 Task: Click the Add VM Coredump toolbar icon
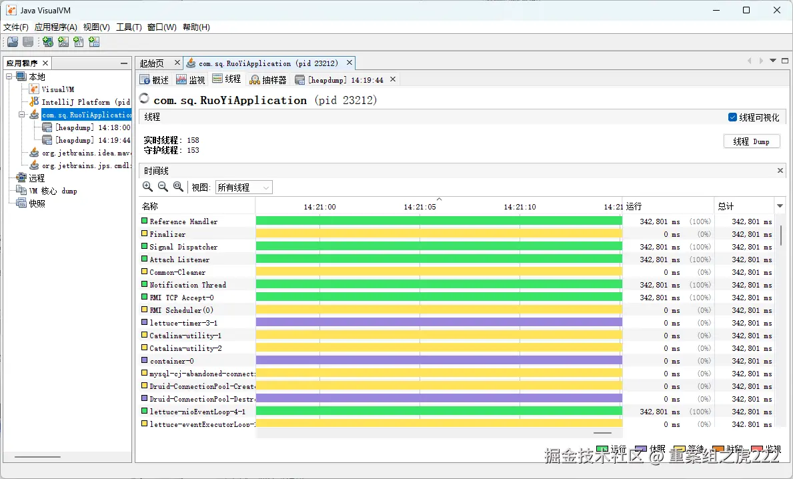tap(79, 42)
